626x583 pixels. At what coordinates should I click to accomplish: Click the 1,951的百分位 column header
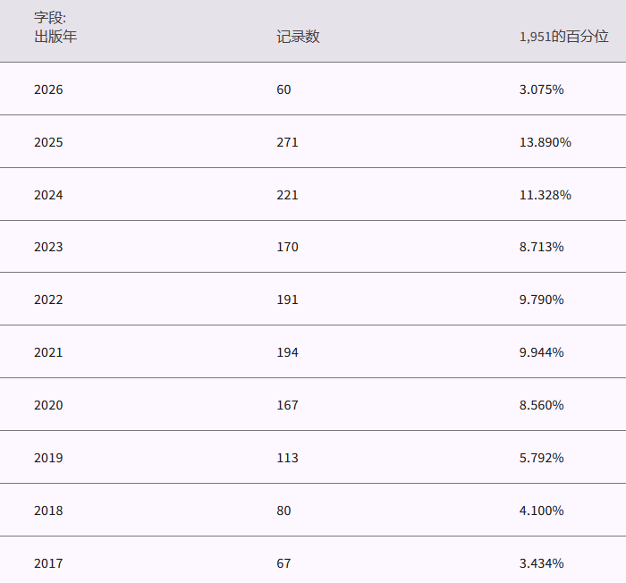pyautogui.click(x=563, y=37)
